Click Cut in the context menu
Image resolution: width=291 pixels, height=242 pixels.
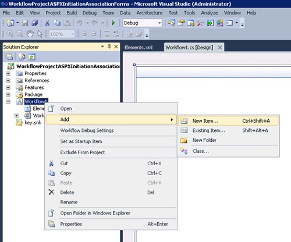111,163
